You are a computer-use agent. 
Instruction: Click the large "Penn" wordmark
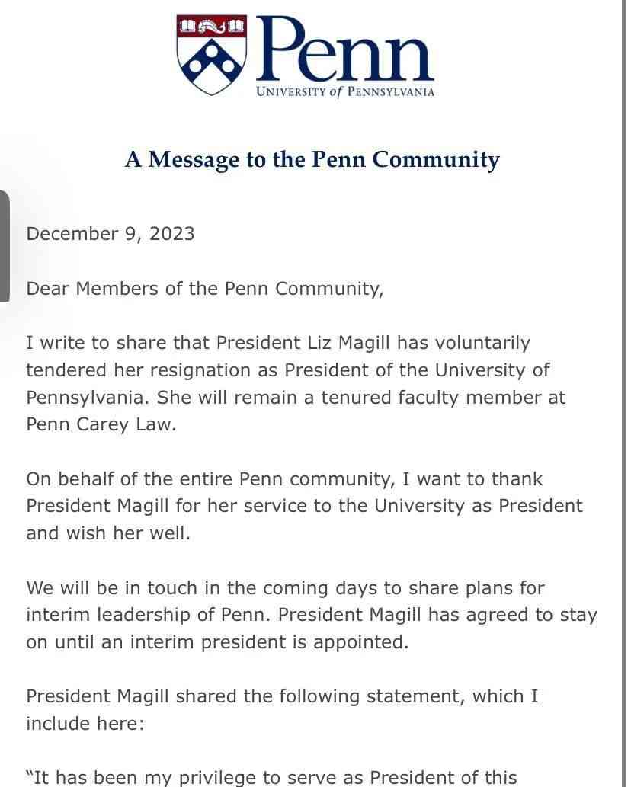(x=345, y=49)
